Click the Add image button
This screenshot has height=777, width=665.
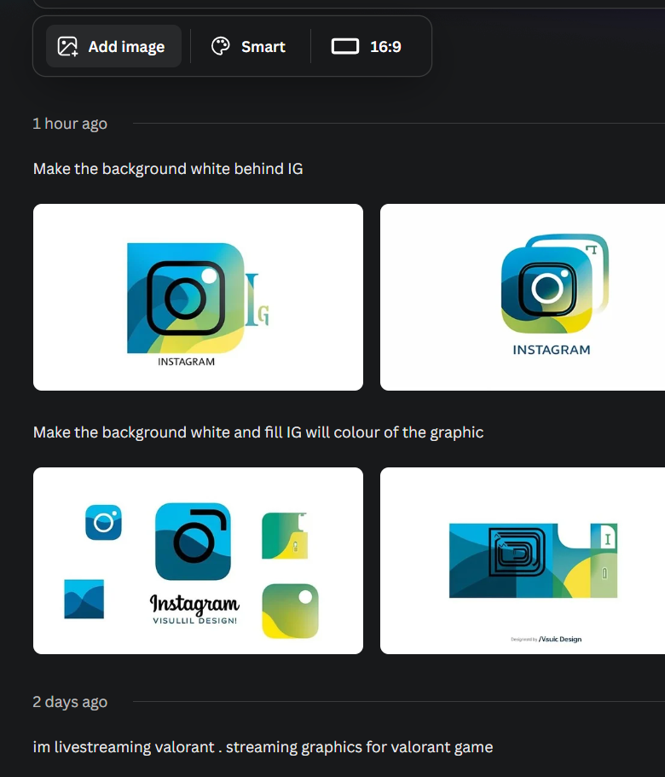click(x=113, y=47)
